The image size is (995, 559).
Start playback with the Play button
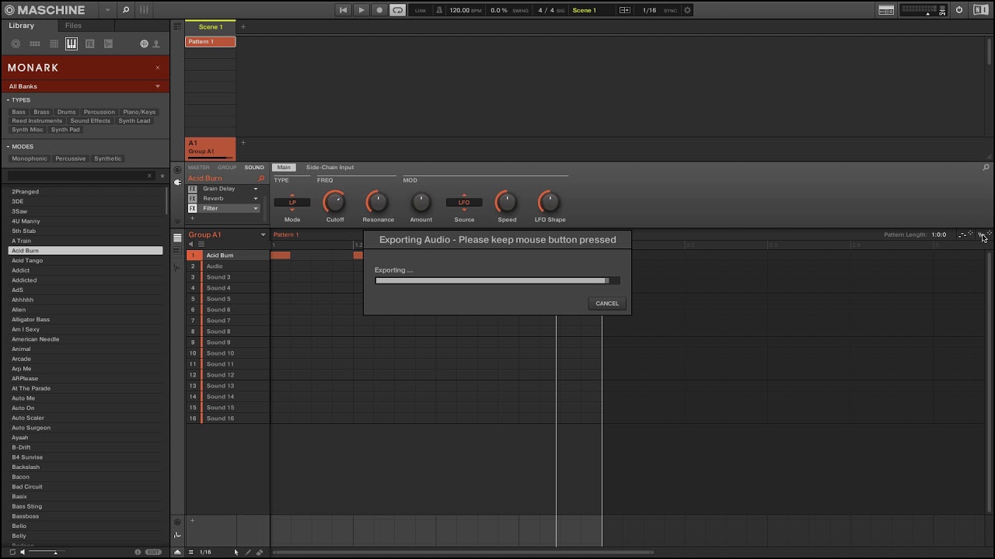pyautogui.click(x=361, y=10)
